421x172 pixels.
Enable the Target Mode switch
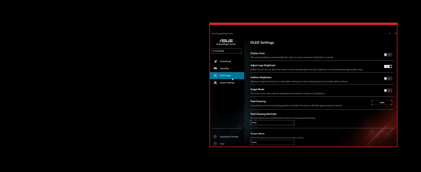click(388, 91)
